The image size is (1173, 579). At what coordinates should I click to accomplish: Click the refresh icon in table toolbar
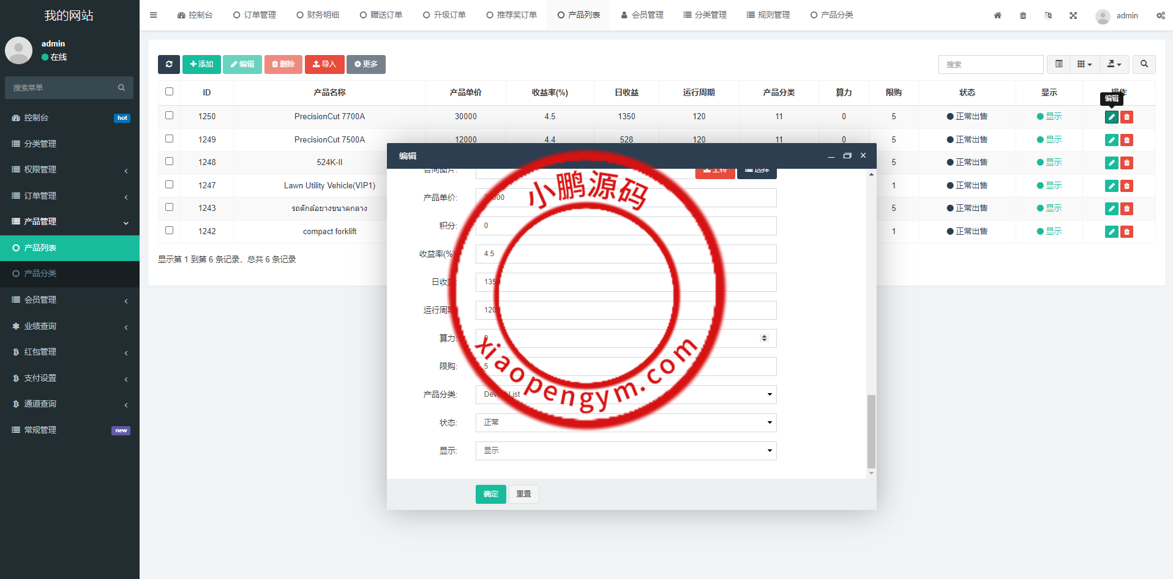169,64
